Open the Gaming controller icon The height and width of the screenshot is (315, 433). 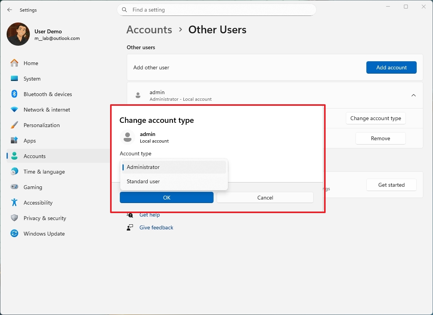coord(14,187)
